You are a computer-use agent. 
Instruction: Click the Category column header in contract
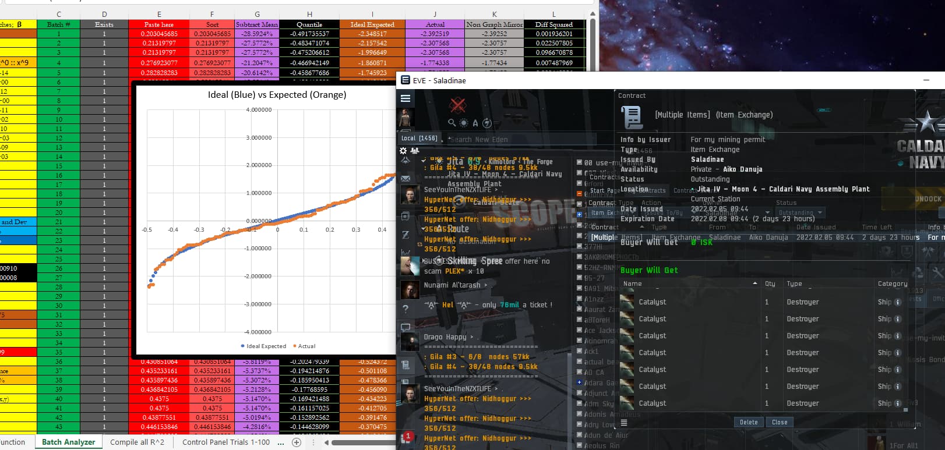click(x=893, y=284)
